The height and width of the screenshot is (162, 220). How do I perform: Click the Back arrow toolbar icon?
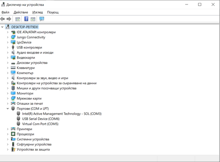(x=3, y=19)
